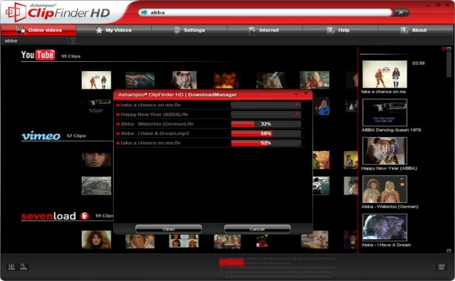This screenshot has height=281, width=455.
Task: Select the ABBA Dancing Queen 1976 thumbnail
Action: (385, 113)
